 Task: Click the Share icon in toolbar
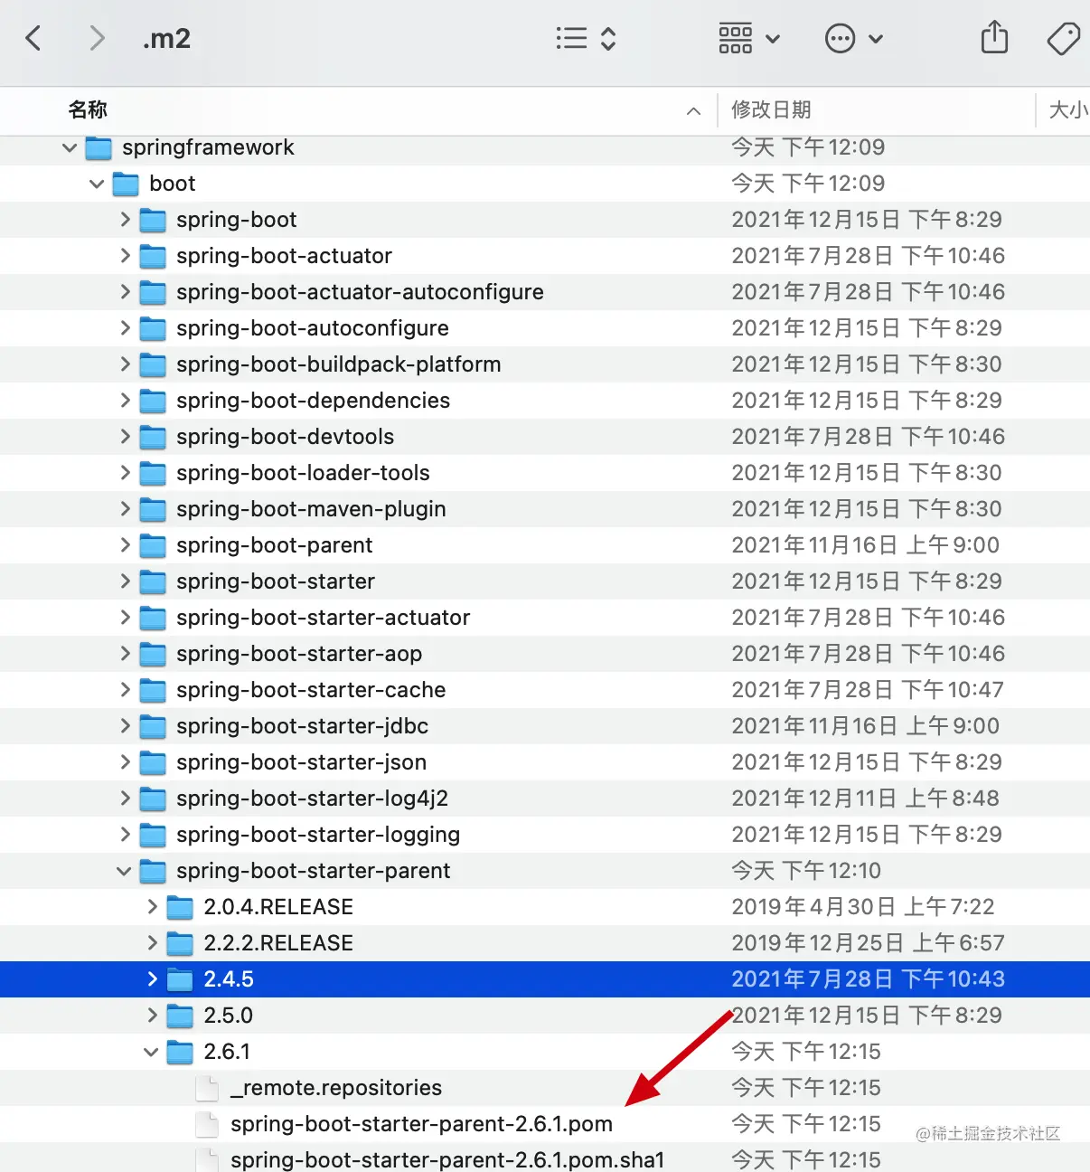pyautogui.click(x=994, y=37)
